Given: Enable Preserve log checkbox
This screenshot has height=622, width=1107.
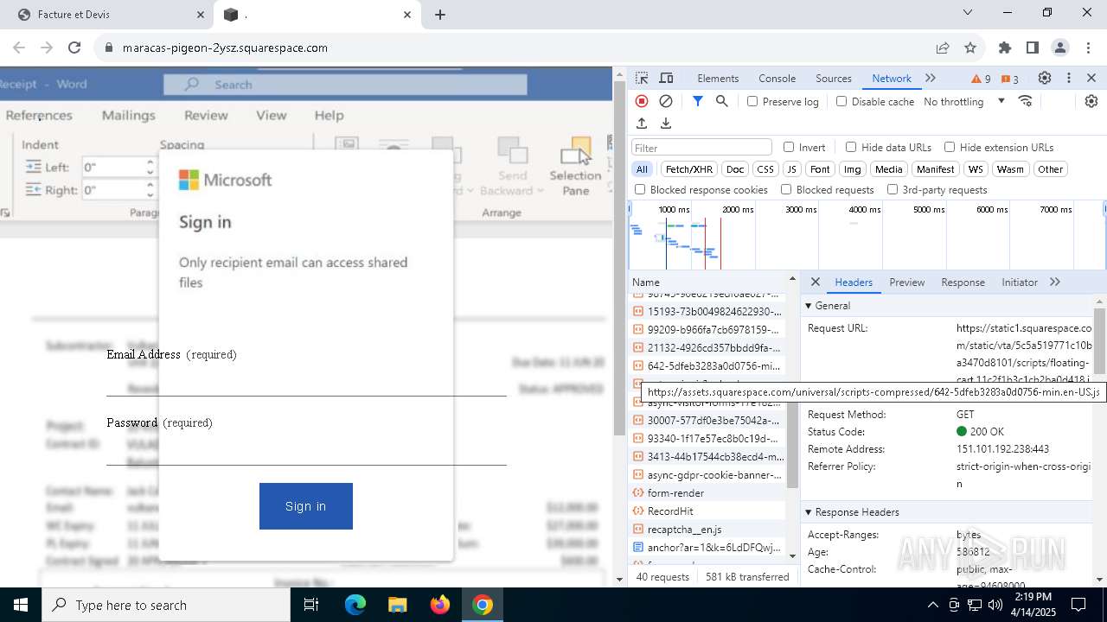Looking at the screenshot, I should 752,101.
